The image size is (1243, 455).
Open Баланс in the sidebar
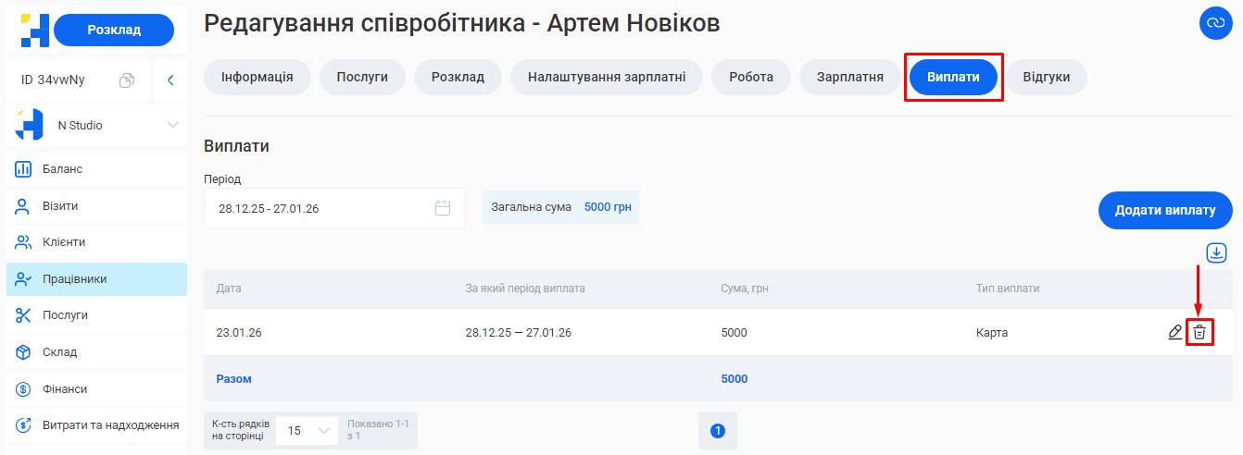tap(96, 169)
